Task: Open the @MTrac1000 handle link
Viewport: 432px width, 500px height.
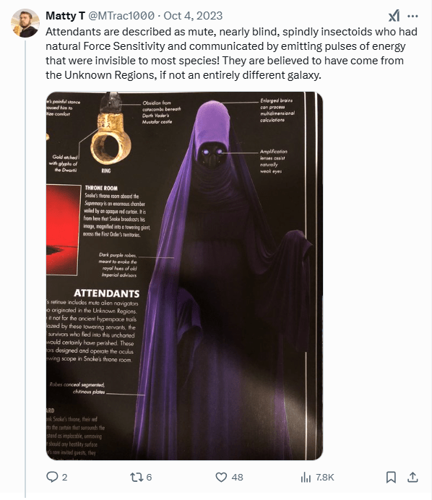Action: pyautogui.click(x=121, y=16)
